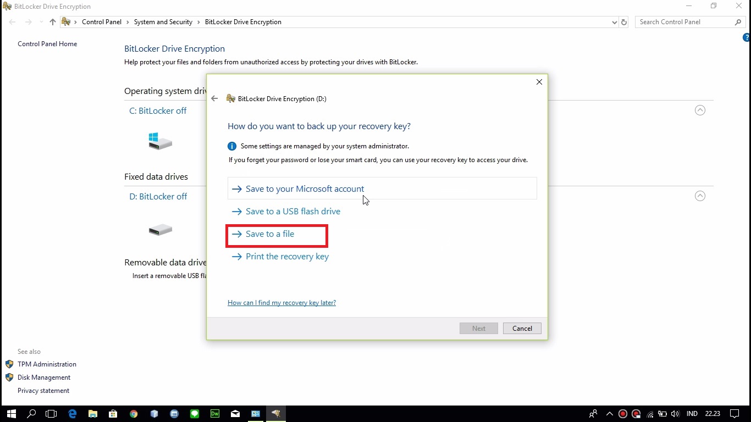Open the Wi-Fi network tray icon
This screenshot has width=751, height=422.
[x=650, y=414]
